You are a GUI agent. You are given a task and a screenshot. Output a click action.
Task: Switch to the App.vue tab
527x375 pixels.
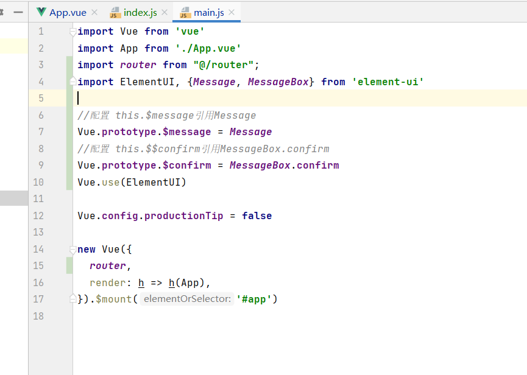point(68,12)
